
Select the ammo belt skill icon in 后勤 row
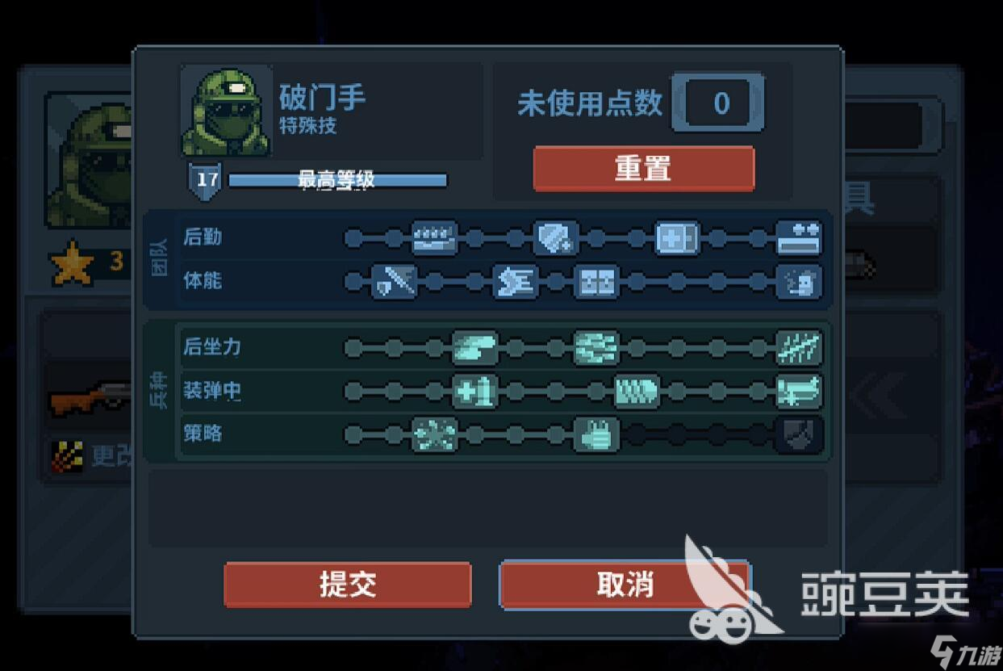click(434, 238)
